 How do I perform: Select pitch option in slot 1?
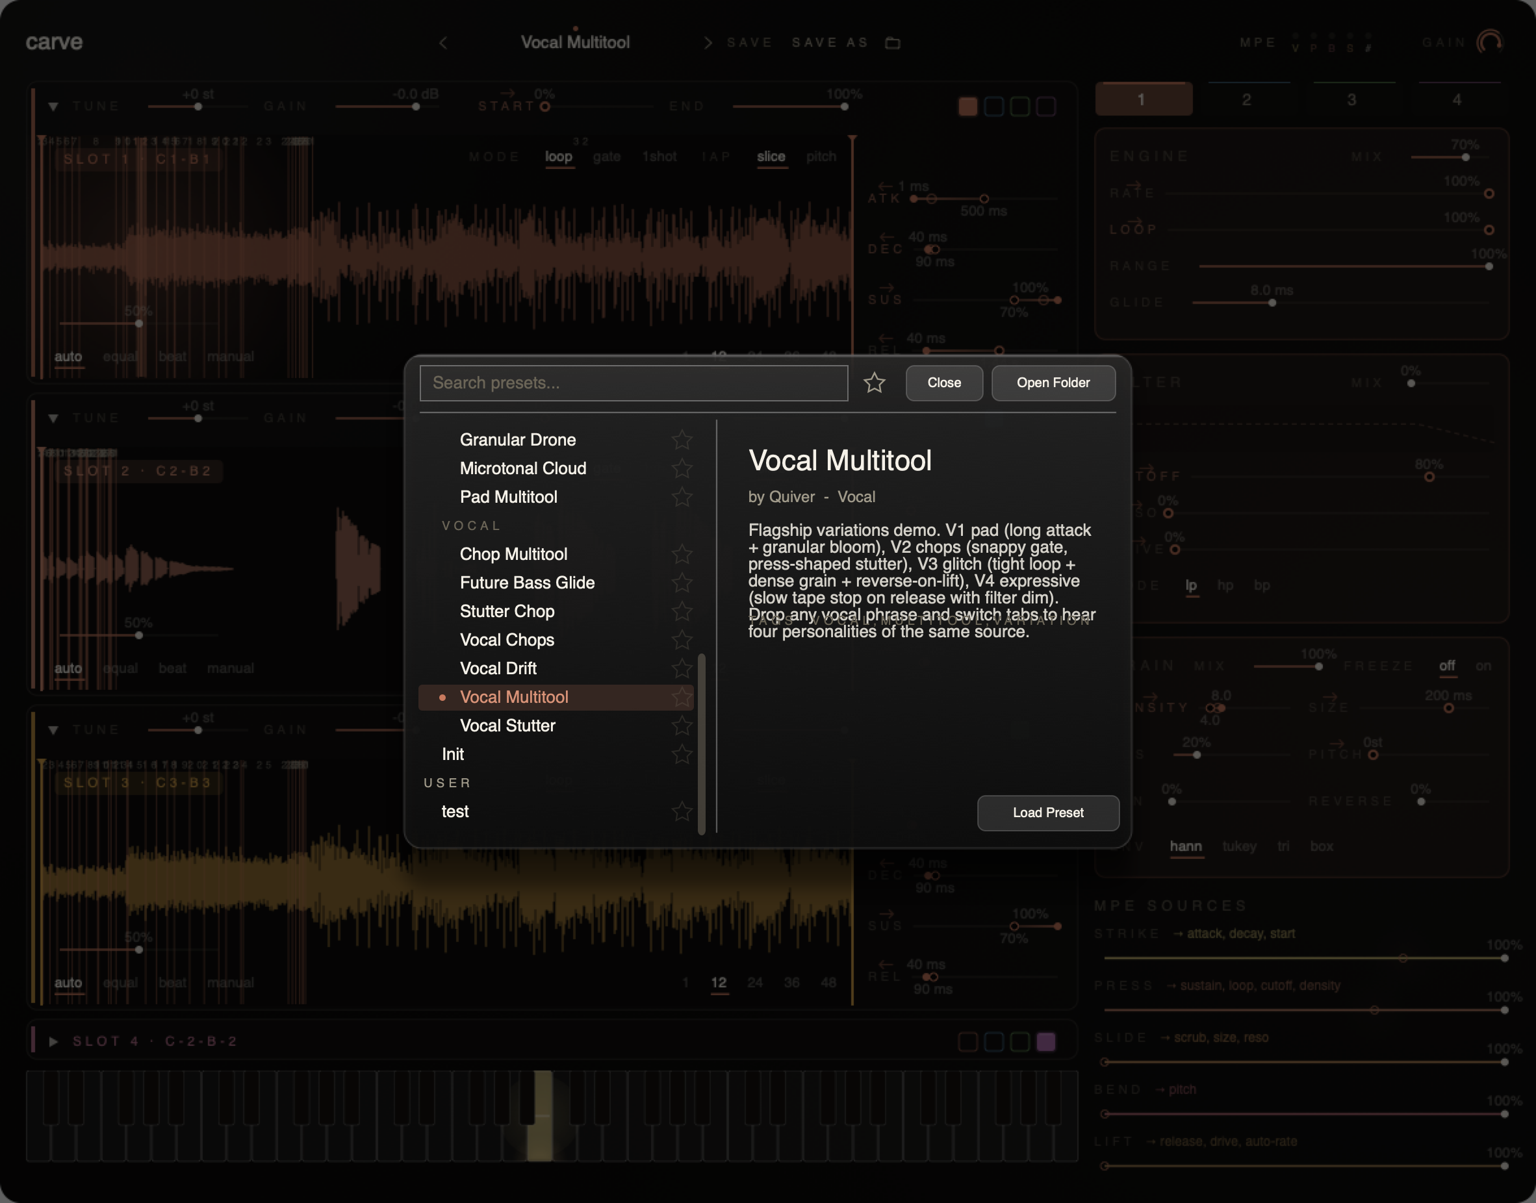[821, 157]
